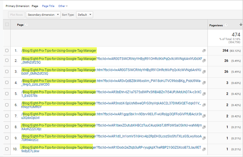This screenshot has height=157, width=243.
Task: Check the box for row 2
Action: click(x=7, y=60)
